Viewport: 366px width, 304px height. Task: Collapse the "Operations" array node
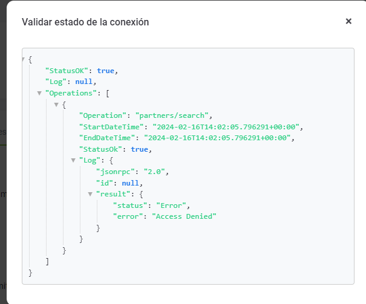pyautogui.click(x=40, y=93)
